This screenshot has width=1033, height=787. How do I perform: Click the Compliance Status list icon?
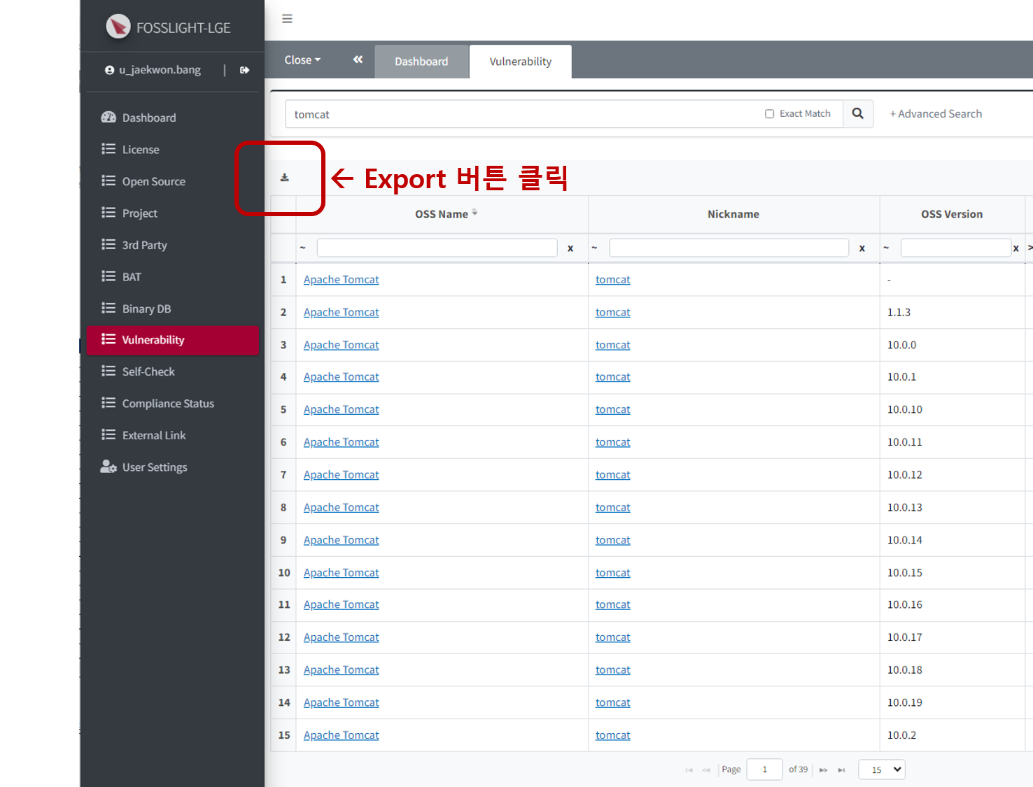[x=108, y=403]
